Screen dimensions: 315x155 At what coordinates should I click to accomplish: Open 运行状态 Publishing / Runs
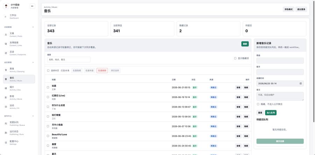point(19,133)
